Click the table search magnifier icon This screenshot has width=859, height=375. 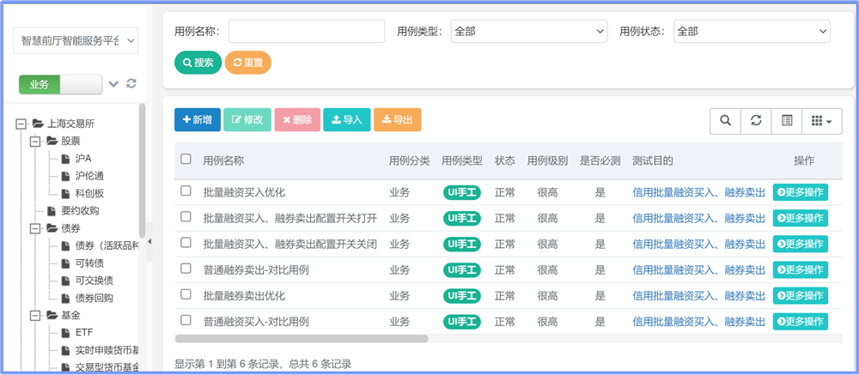[x=725, y=120]
